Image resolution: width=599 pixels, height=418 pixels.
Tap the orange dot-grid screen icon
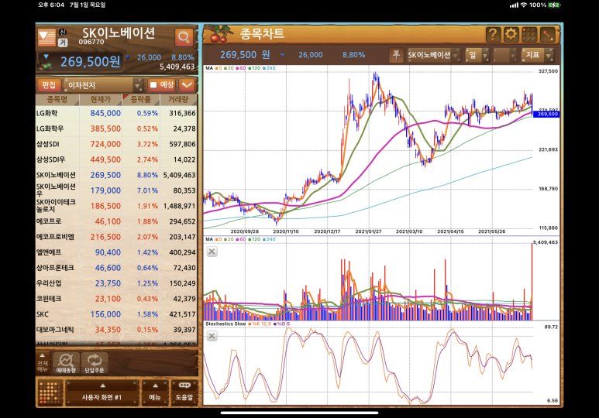(50, 392)
